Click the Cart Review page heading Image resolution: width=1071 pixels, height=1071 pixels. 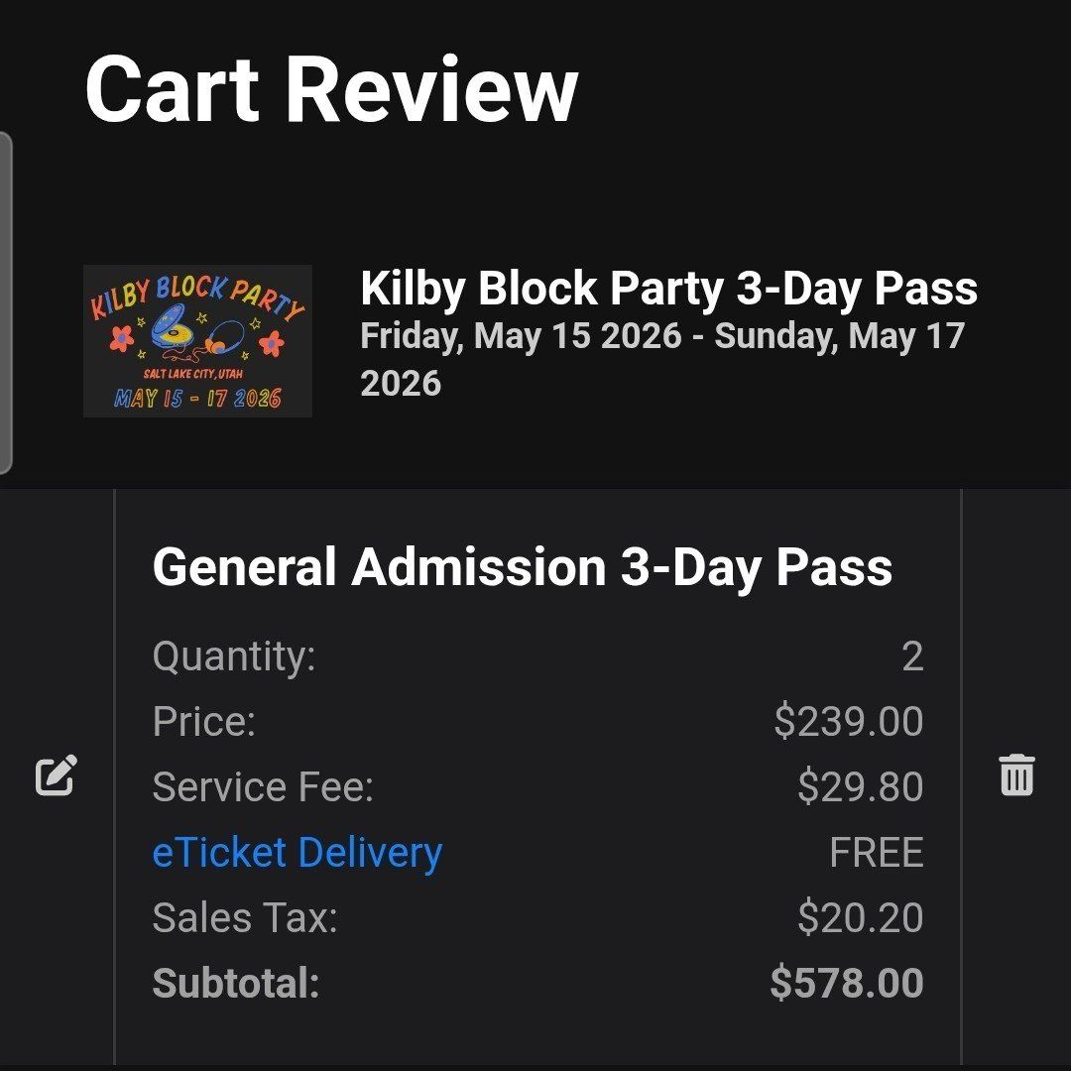pyautogui.click(x=329, y=89)
